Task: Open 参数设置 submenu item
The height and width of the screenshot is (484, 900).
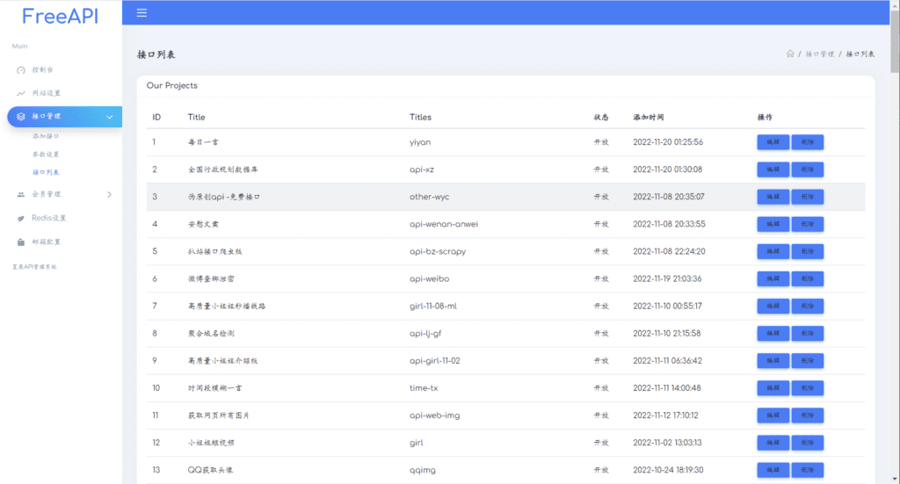Action: (x=46, y=155)
